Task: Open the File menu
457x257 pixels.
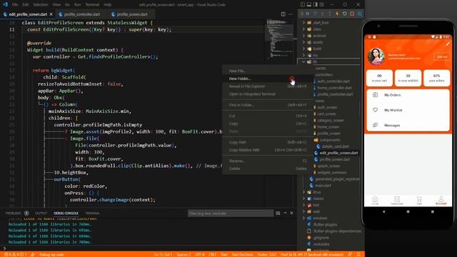Action: [15, 5]
